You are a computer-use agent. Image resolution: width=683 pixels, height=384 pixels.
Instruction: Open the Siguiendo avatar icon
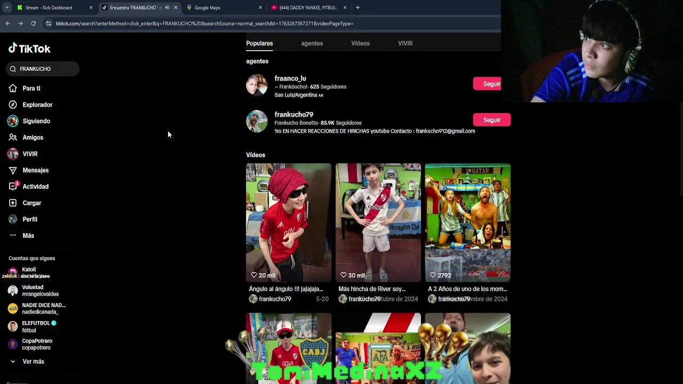click(13, 121)
